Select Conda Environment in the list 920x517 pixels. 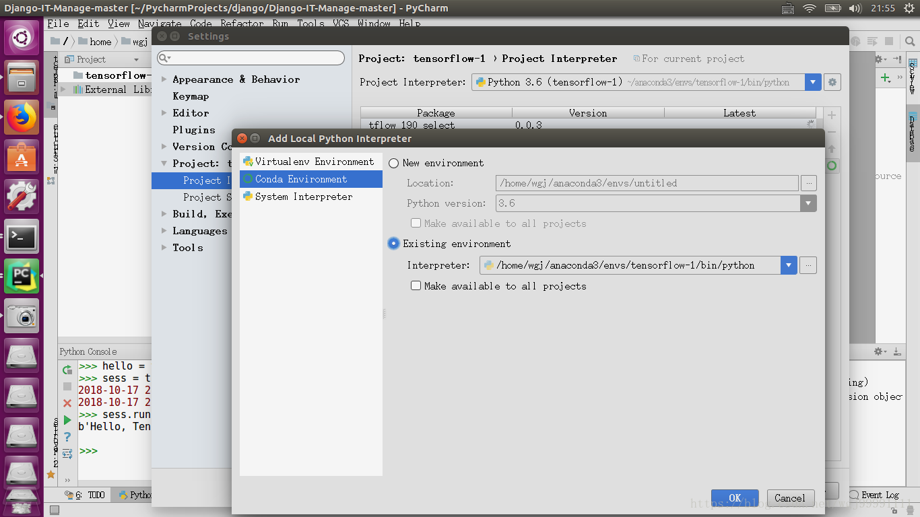pos(311,179)
